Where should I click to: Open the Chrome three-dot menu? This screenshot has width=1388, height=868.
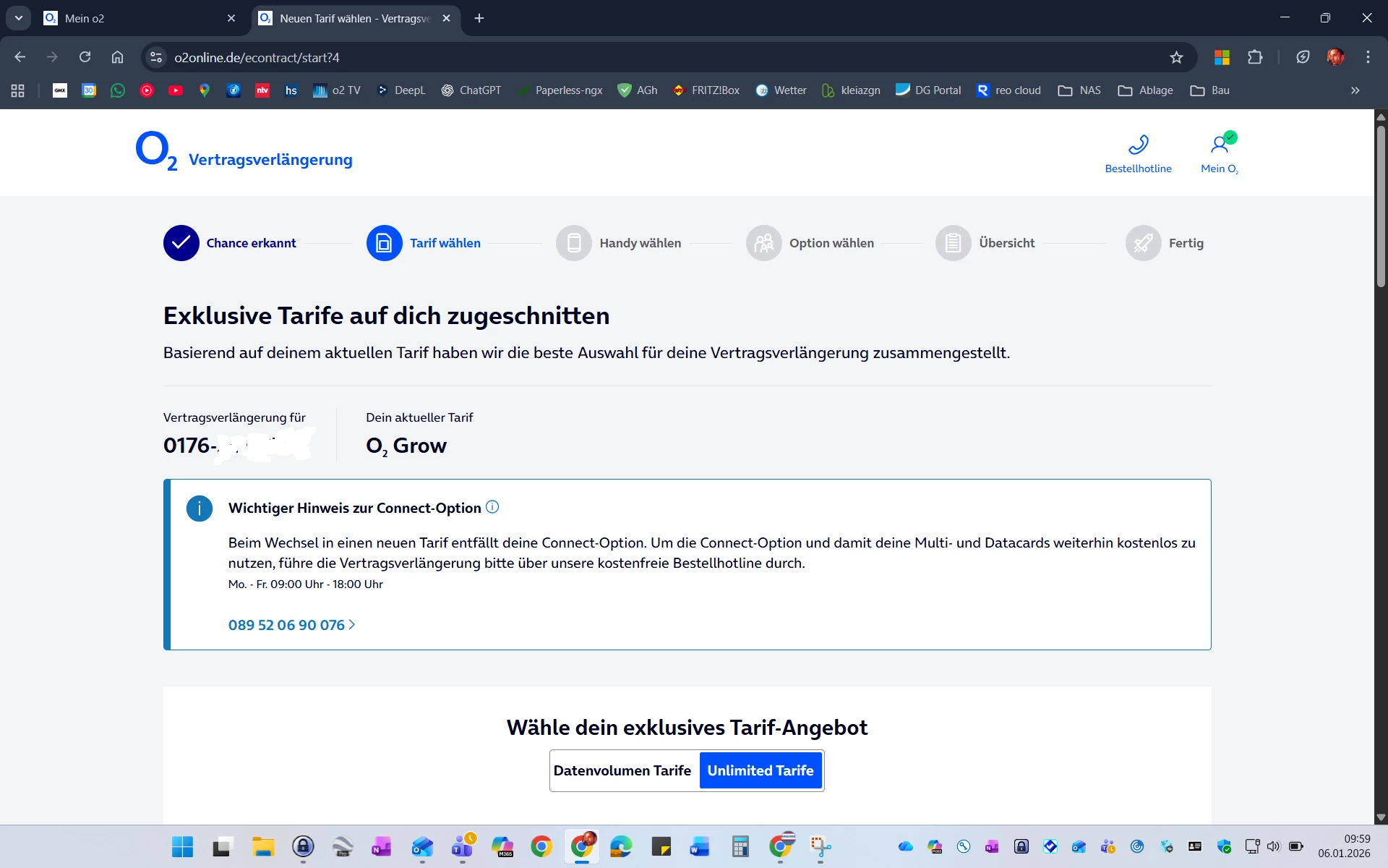(1368, 57)
